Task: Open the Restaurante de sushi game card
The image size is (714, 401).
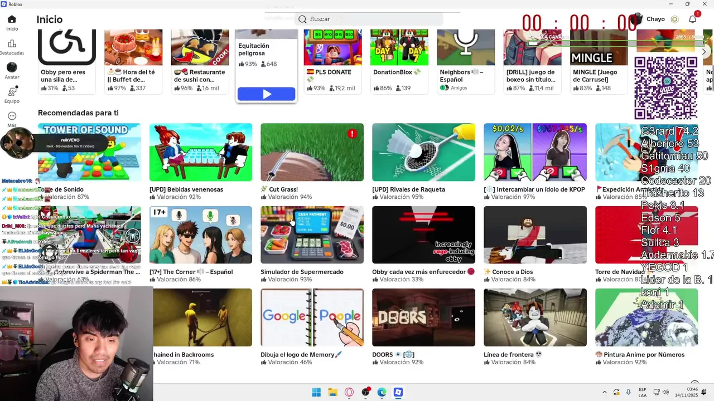Action: [200, 61]
